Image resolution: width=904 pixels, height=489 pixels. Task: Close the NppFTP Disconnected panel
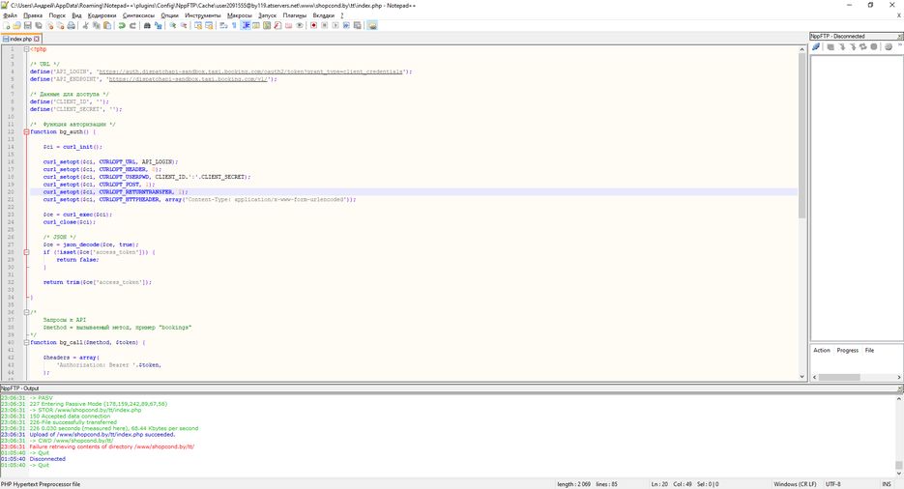[899, 37]
